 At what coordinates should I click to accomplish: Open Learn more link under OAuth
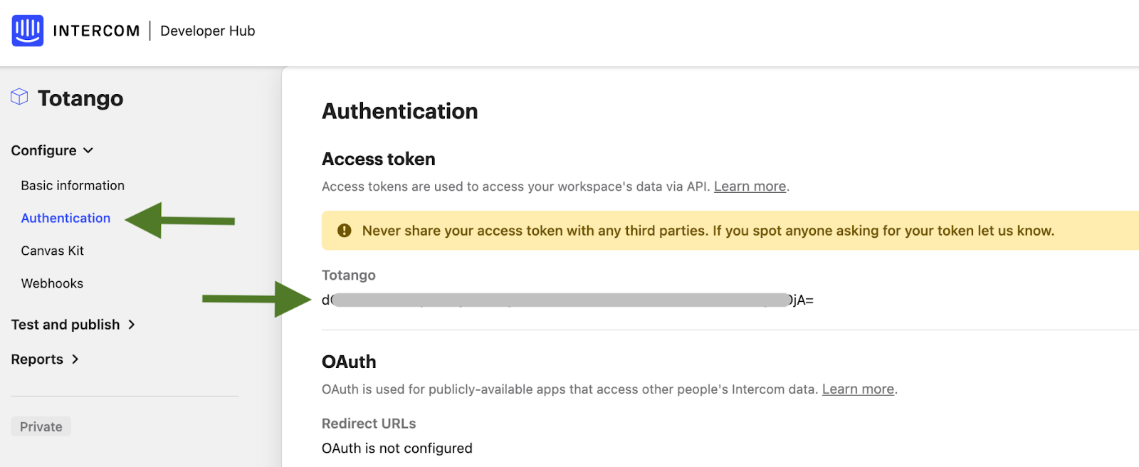pos(859,389)
